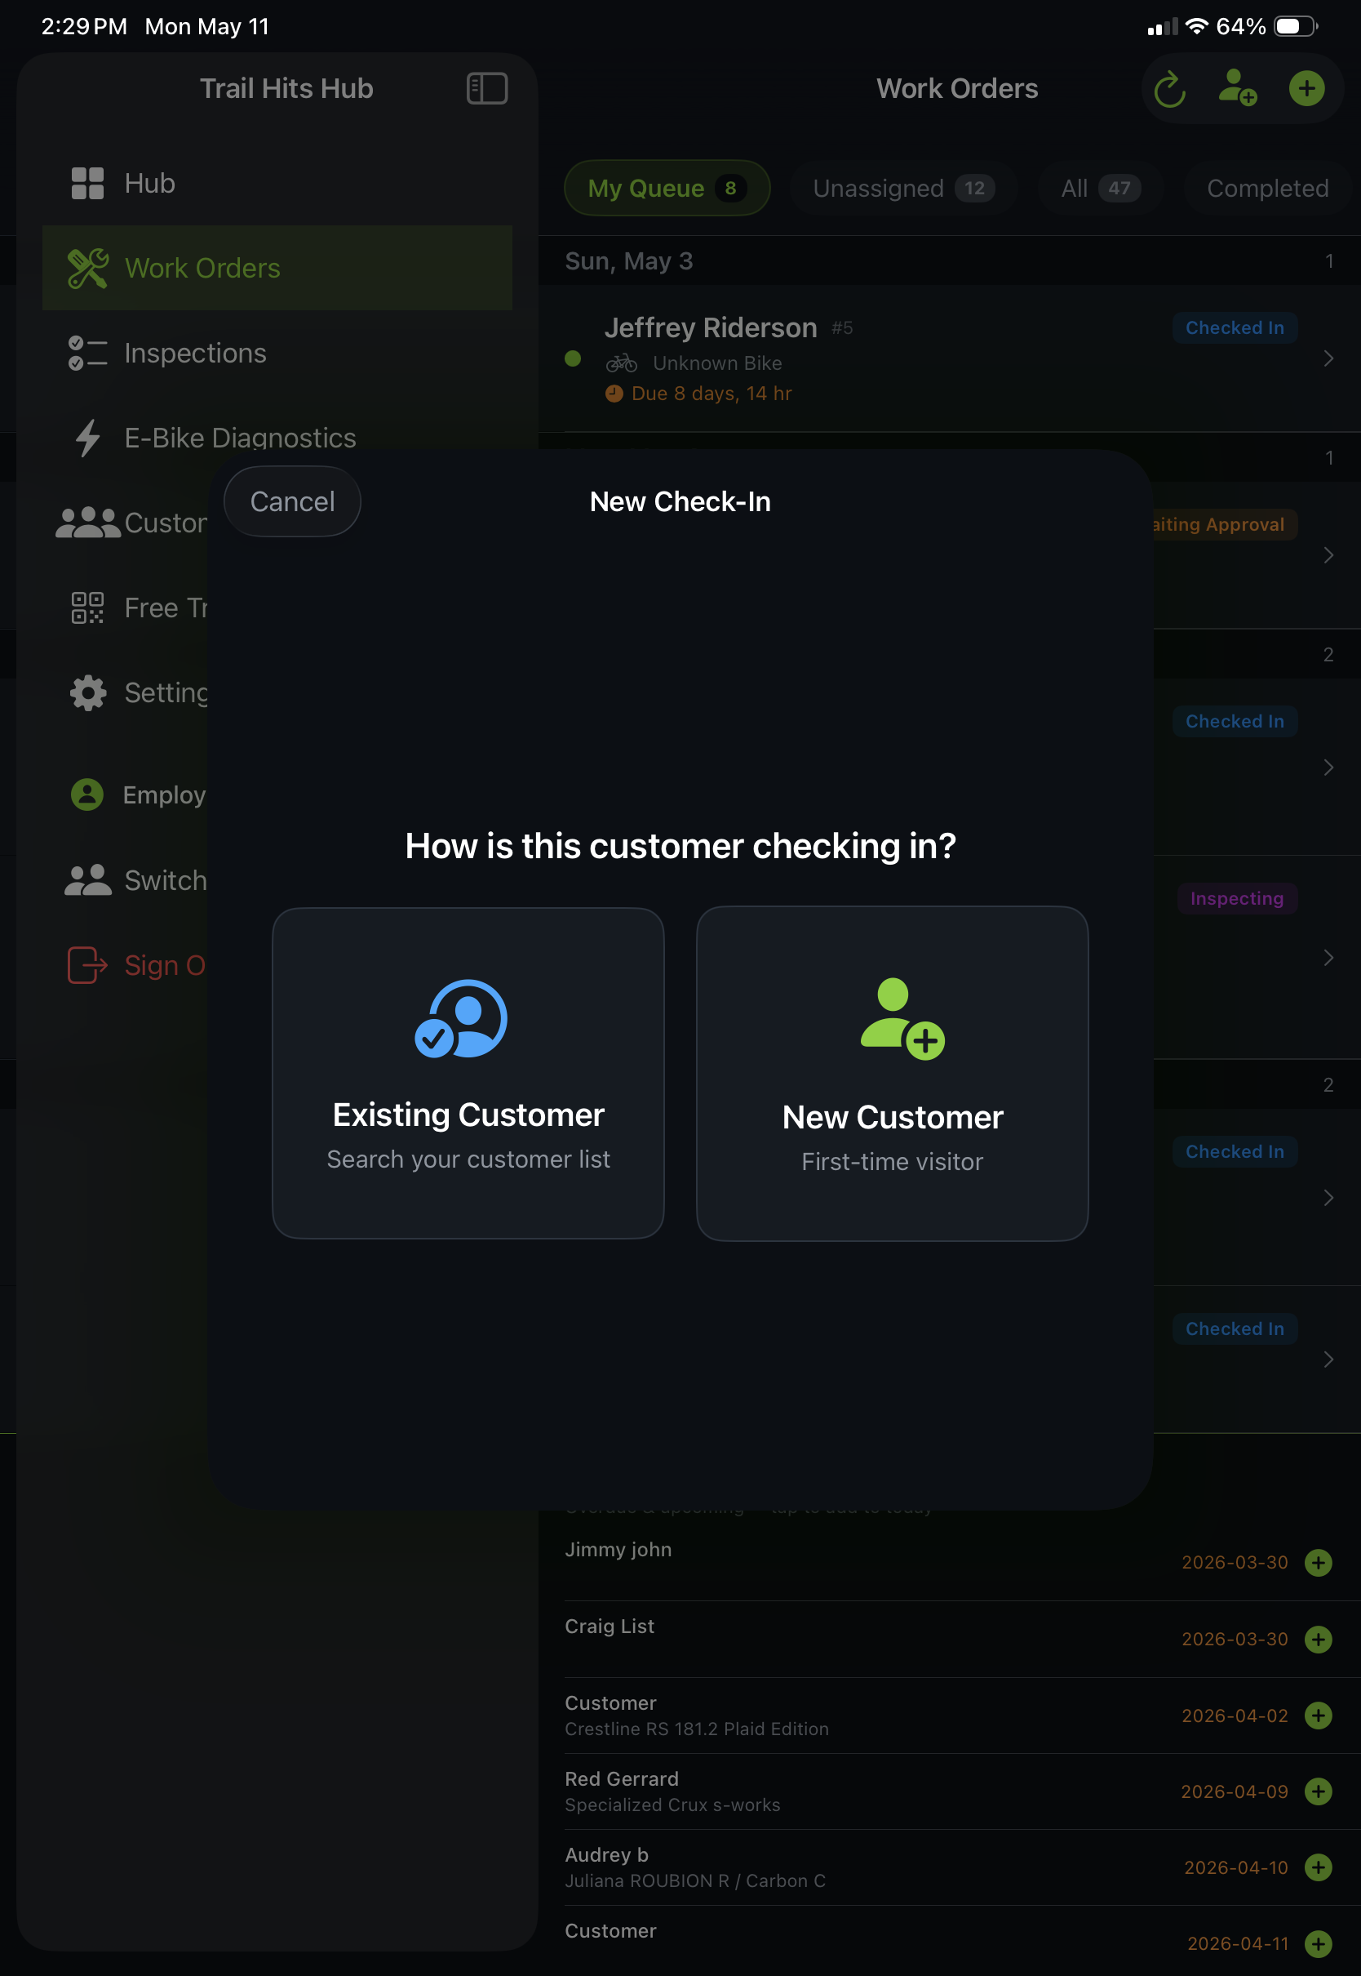The width and height of the screenshot is (1361, 1976).
Task: Open E-Bike Diagnostics in the sidebar
Action: coord(277,438)
